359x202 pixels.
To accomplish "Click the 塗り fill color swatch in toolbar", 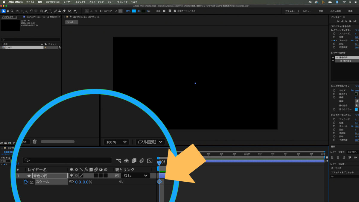I will (134, 11).
